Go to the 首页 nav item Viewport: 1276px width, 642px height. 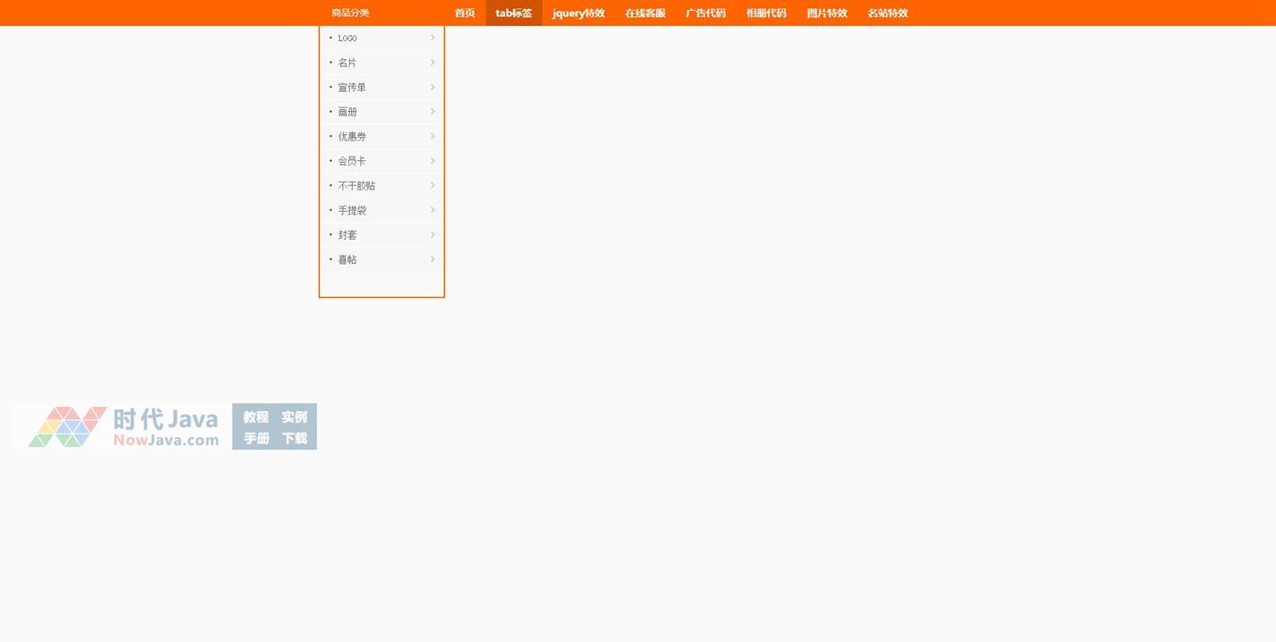point(465,13)
